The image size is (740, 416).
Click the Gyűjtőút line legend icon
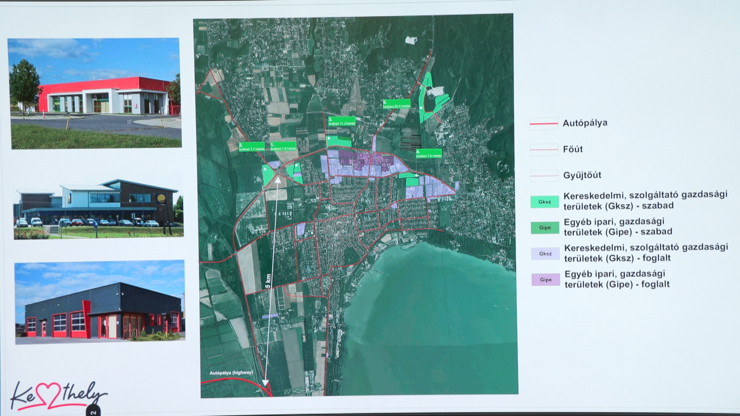pos(544,176)
